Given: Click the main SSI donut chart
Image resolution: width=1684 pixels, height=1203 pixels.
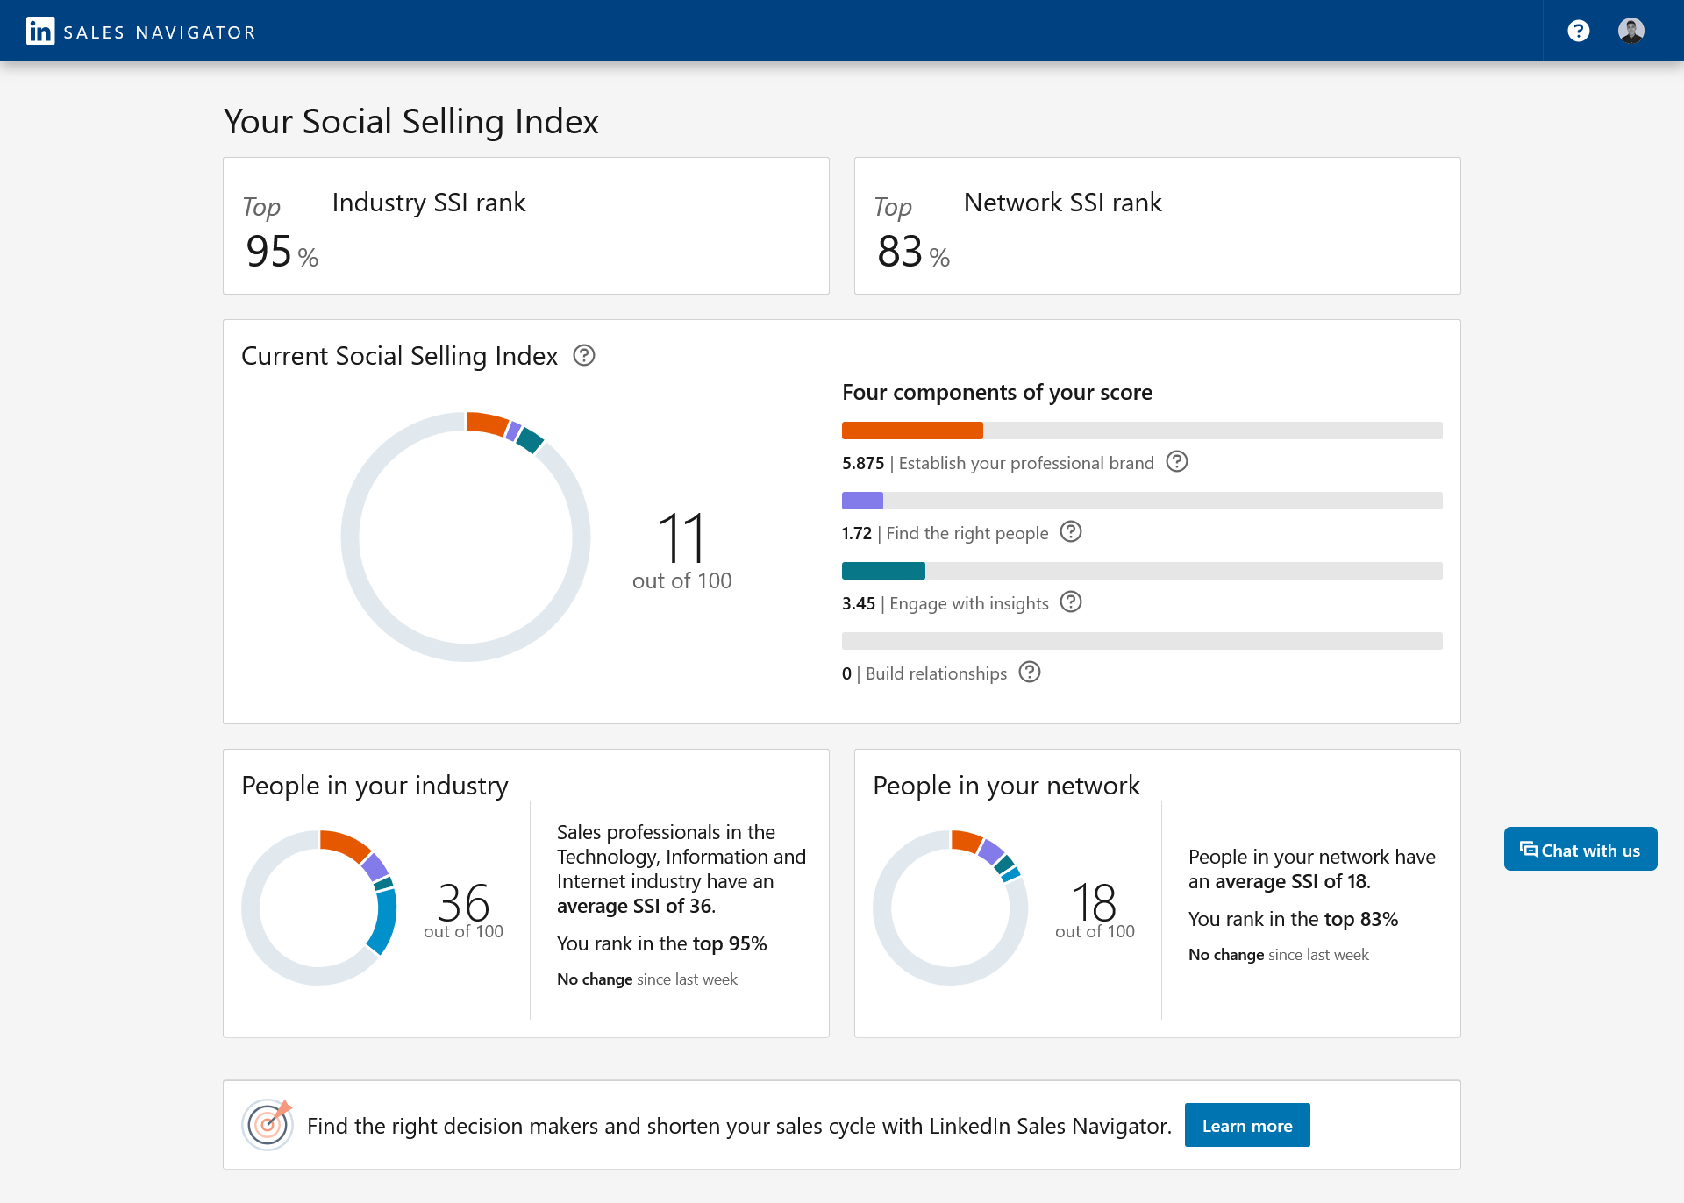Looking at the screenshot, I should point(466,537).
